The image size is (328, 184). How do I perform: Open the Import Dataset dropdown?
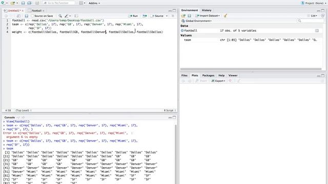[207, 16]
